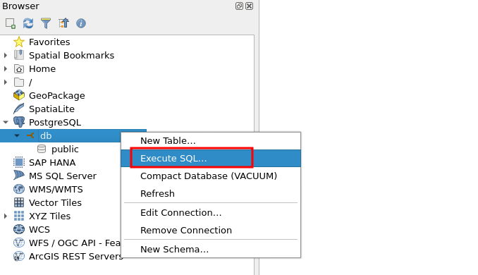Select the Vector Tiles grid icon
The image size is (478, 275).
point(19,202)
